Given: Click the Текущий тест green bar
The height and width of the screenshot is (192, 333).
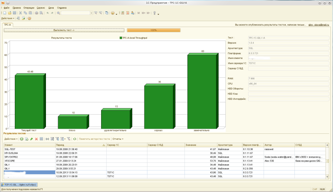Looking at the screenshot, I should click(x=30, y=101).
